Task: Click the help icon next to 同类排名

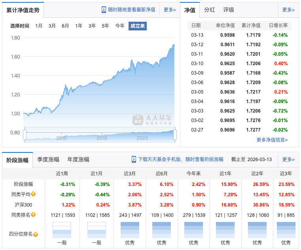Action: [x=33, y=214]
